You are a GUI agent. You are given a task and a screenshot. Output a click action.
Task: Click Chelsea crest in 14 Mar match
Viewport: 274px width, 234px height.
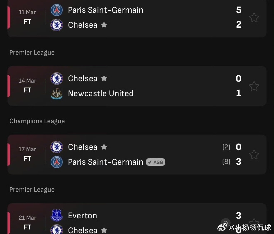coord(57,78)
